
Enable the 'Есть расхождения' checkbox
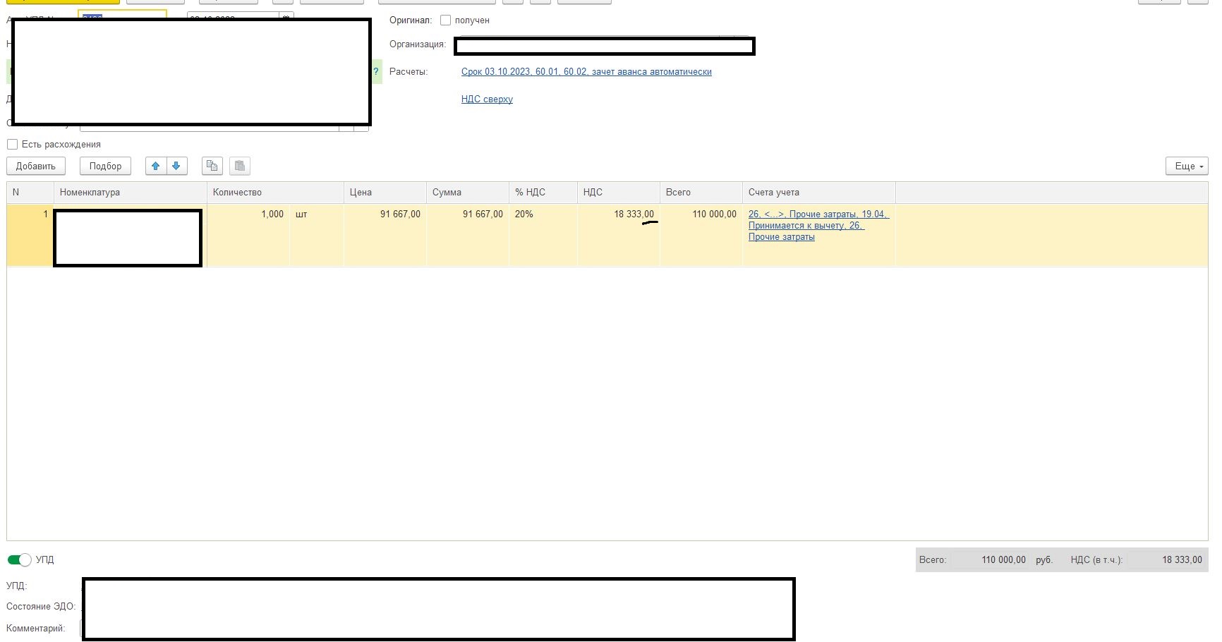pos(13,145)
